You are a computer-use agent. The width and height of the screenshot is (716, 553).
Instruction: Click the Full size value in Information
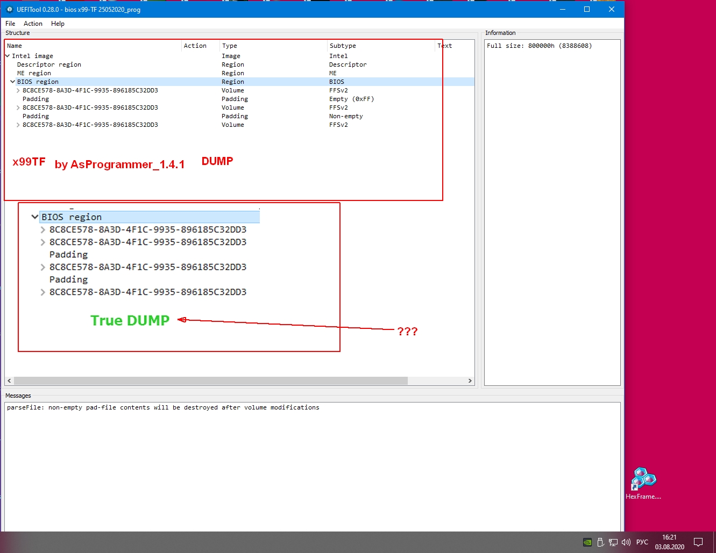(x=539, y=46)
